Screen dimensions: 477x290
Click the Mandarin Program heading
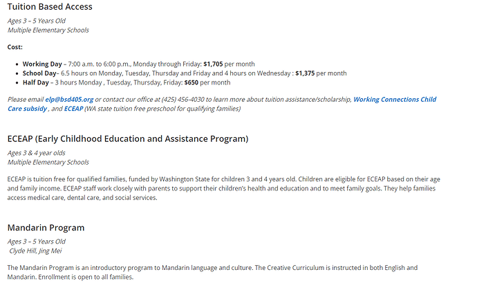[46, 227]
